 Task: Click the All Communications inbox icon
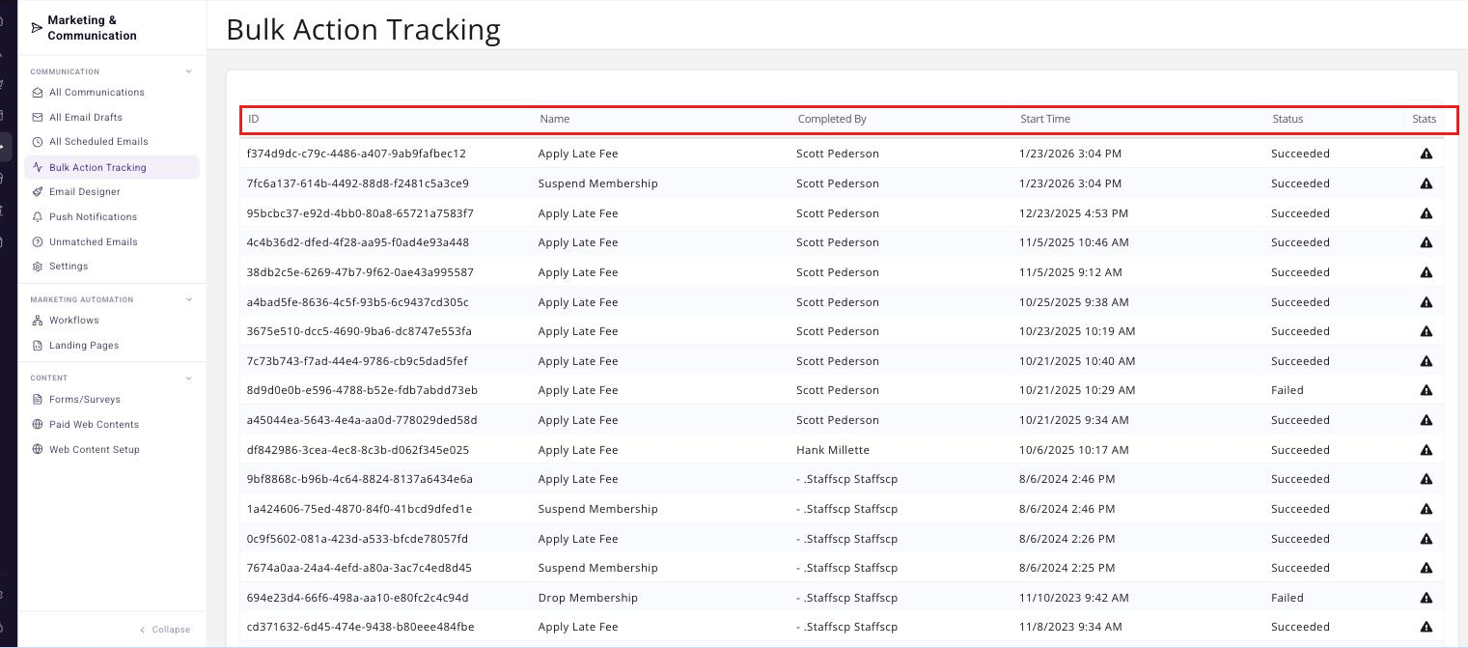[x=38, y=93]
